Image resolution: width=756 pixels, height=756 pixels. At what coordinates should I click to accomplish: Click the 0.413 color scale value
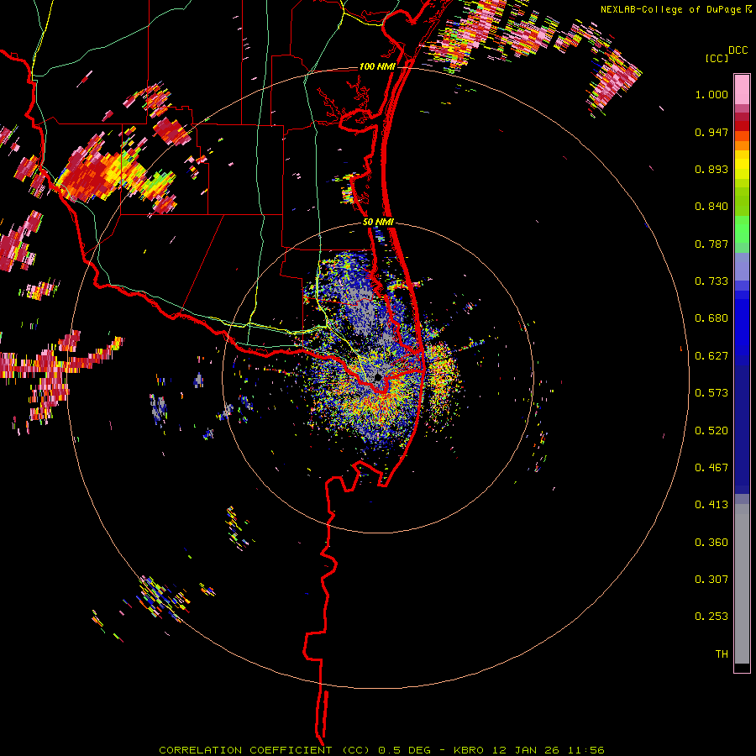coord(711,505)
